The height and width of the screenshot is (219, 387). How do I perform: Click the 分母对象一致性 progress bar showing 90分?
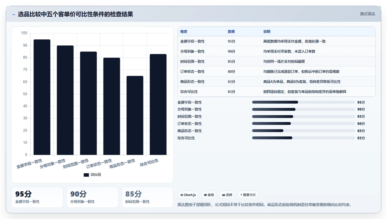[x=304, y=109]
